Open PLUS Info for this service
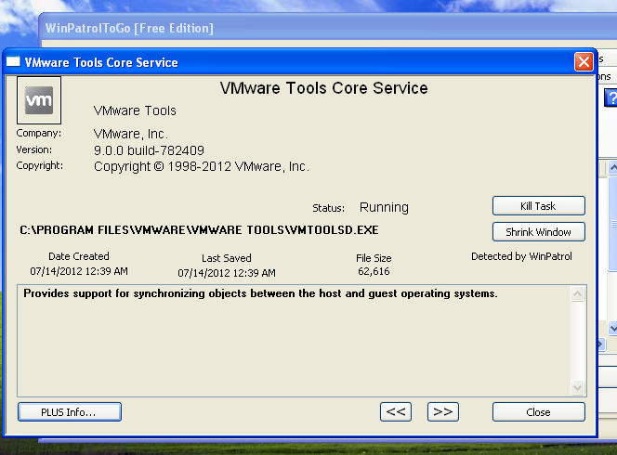This screenshot has width=617, height=455. point(70,411)
